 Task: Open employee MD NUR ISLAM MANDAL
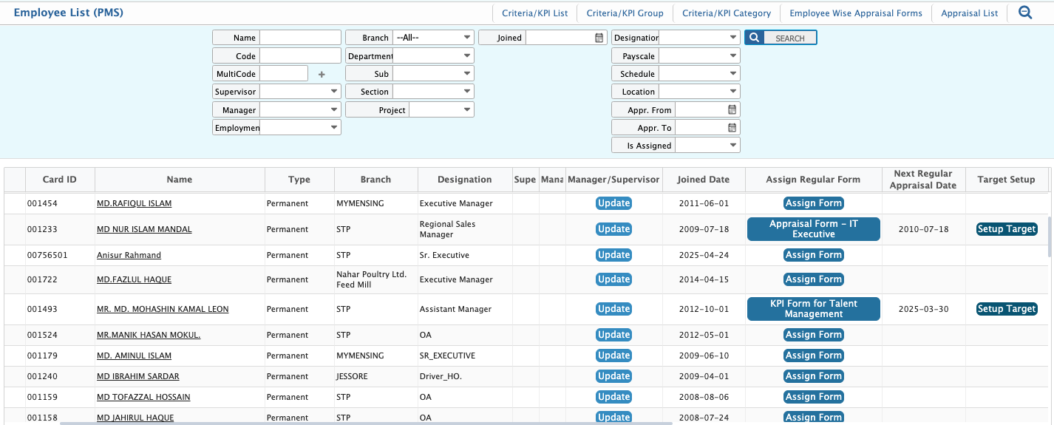(144, 229)
